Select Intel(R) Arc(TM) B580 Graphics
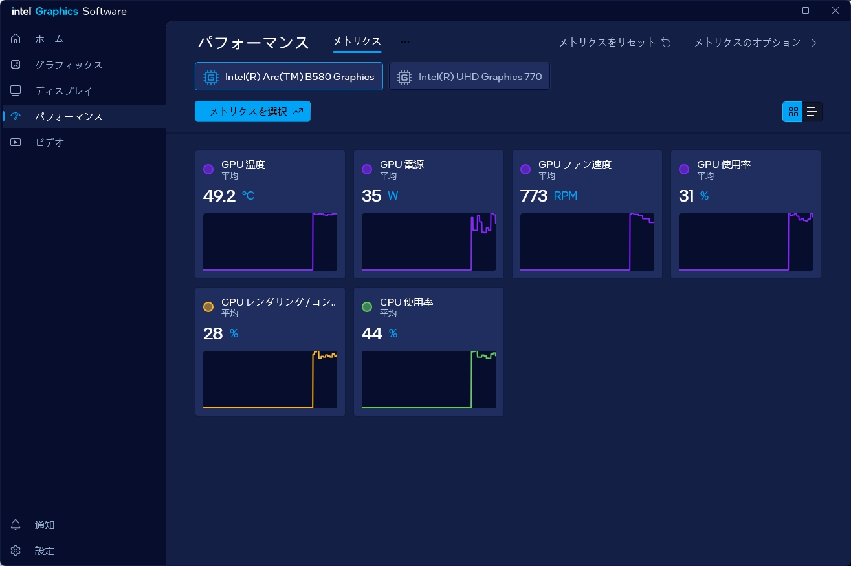Image resolution: width=851 pixels, height=566 pixels. point(289,76)
